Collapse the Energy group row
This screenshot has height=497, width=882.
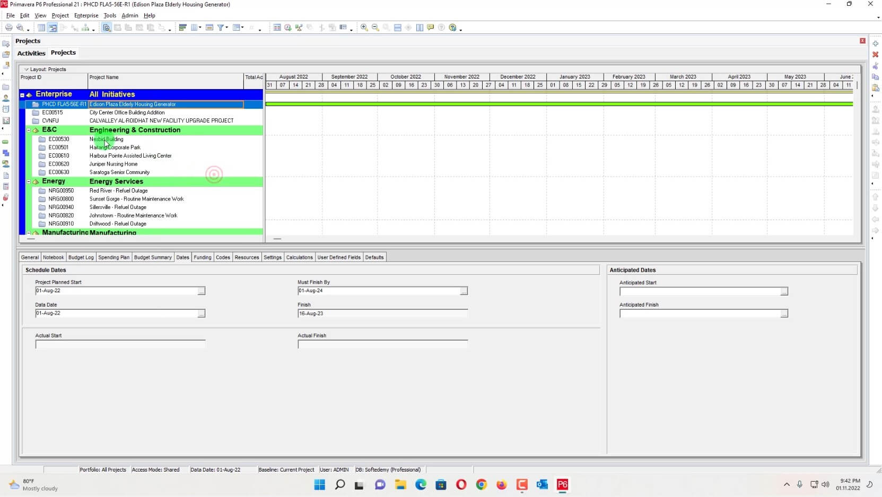[29, 181]
